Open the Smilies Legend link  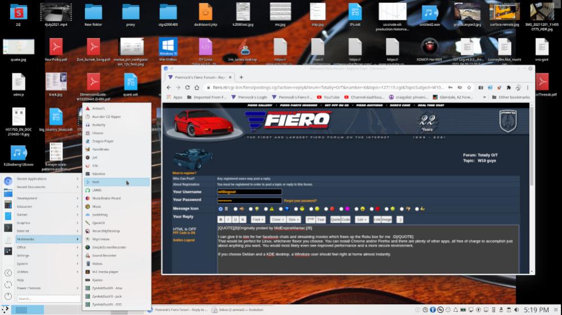point(183,240)
